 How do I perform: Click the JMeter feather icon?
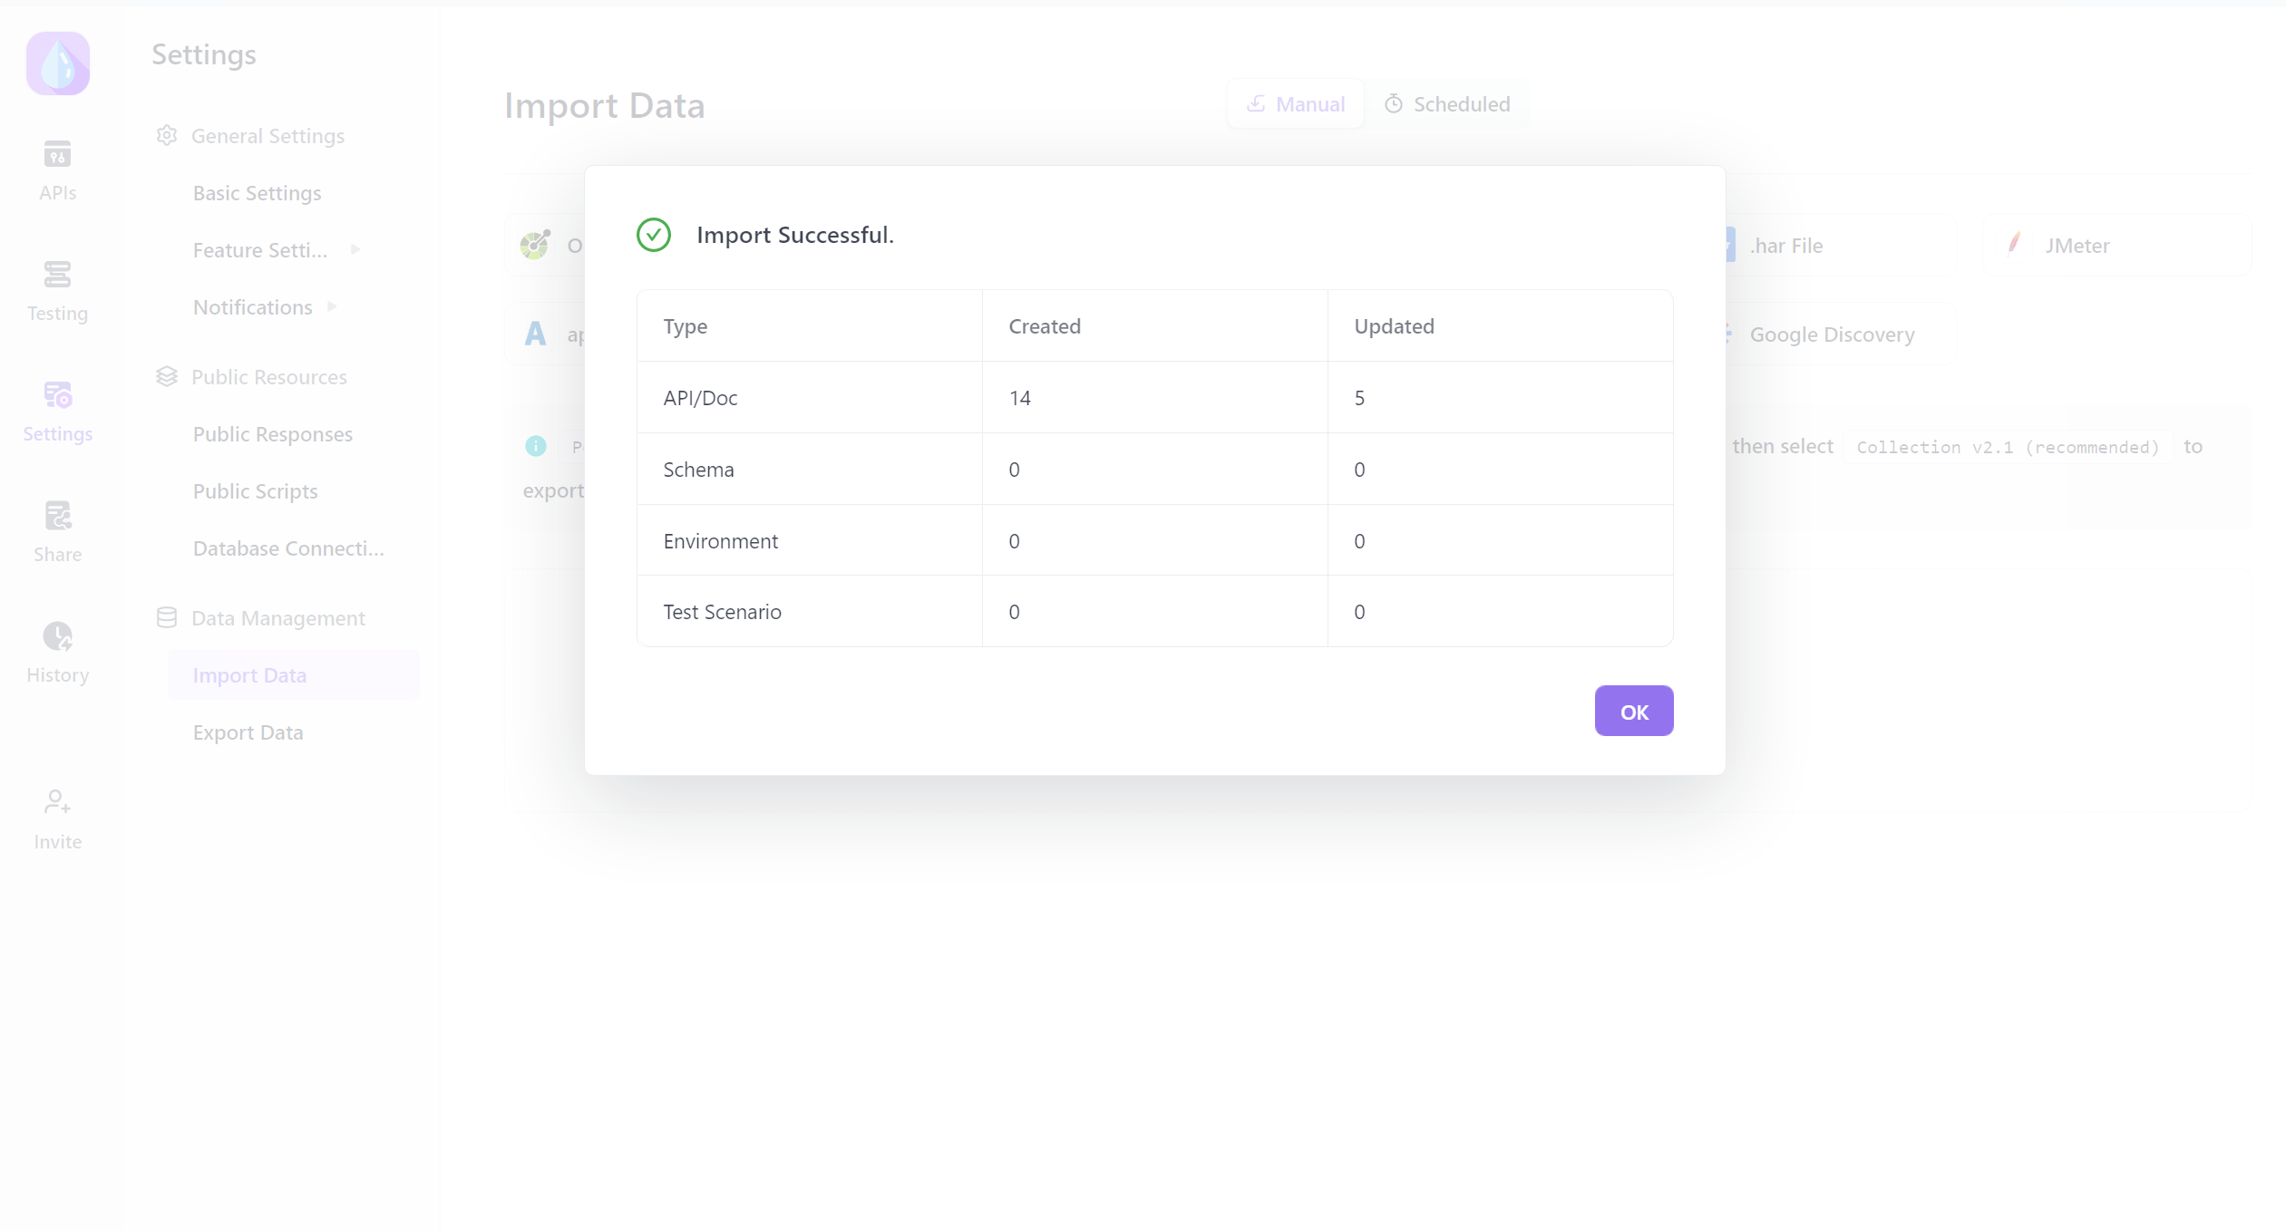pos(2014,244)
